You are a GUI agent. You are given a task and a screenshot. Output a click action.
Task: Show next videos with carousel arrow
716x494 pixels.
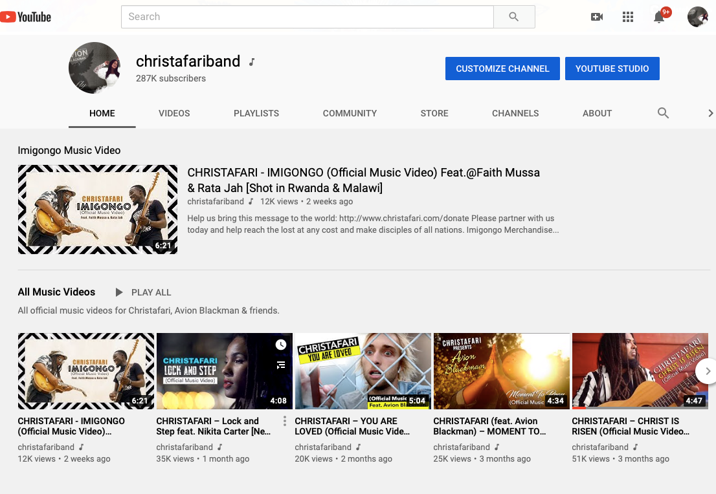[x=706, y=371]
